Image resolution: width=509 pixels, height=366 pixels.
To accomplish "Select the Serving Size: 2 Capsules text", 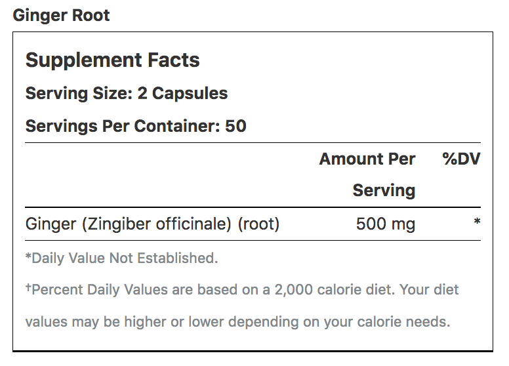I will [x=127, y=93].
